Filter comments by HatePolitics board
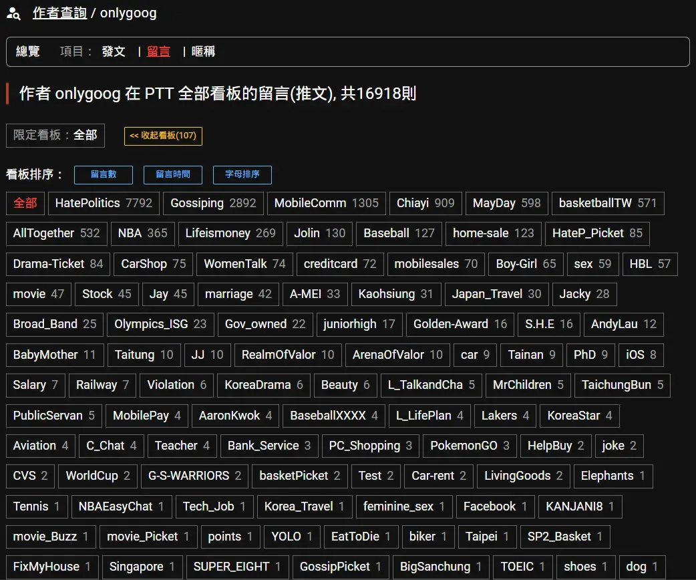696x580 pixels. pos(104,203)
